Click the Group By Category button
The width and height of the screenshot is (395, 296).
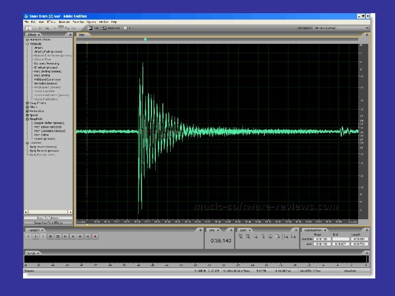pyautogui.click(x=48, y=218)
